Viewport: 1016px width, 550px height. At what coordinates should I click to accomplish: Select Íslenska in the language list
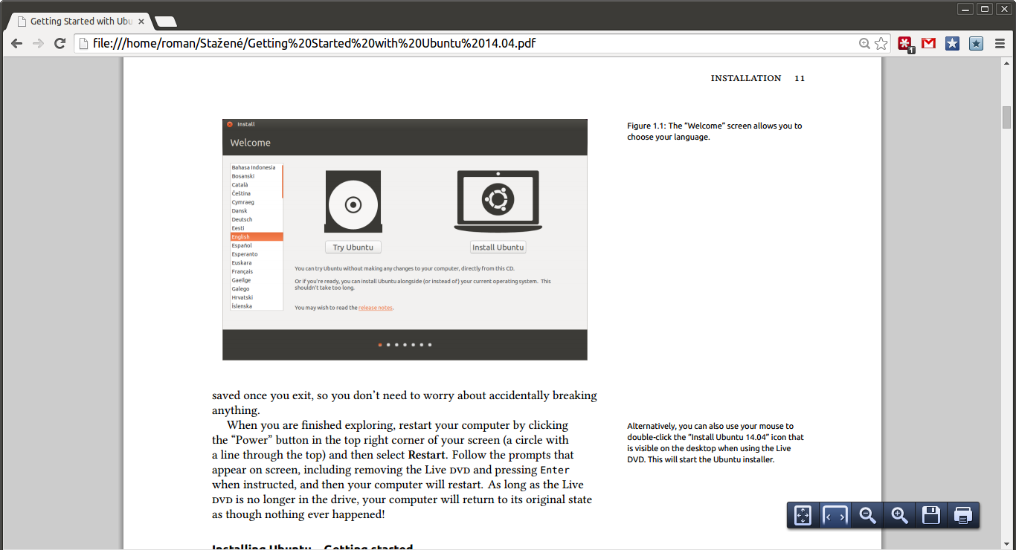point(257,306)
